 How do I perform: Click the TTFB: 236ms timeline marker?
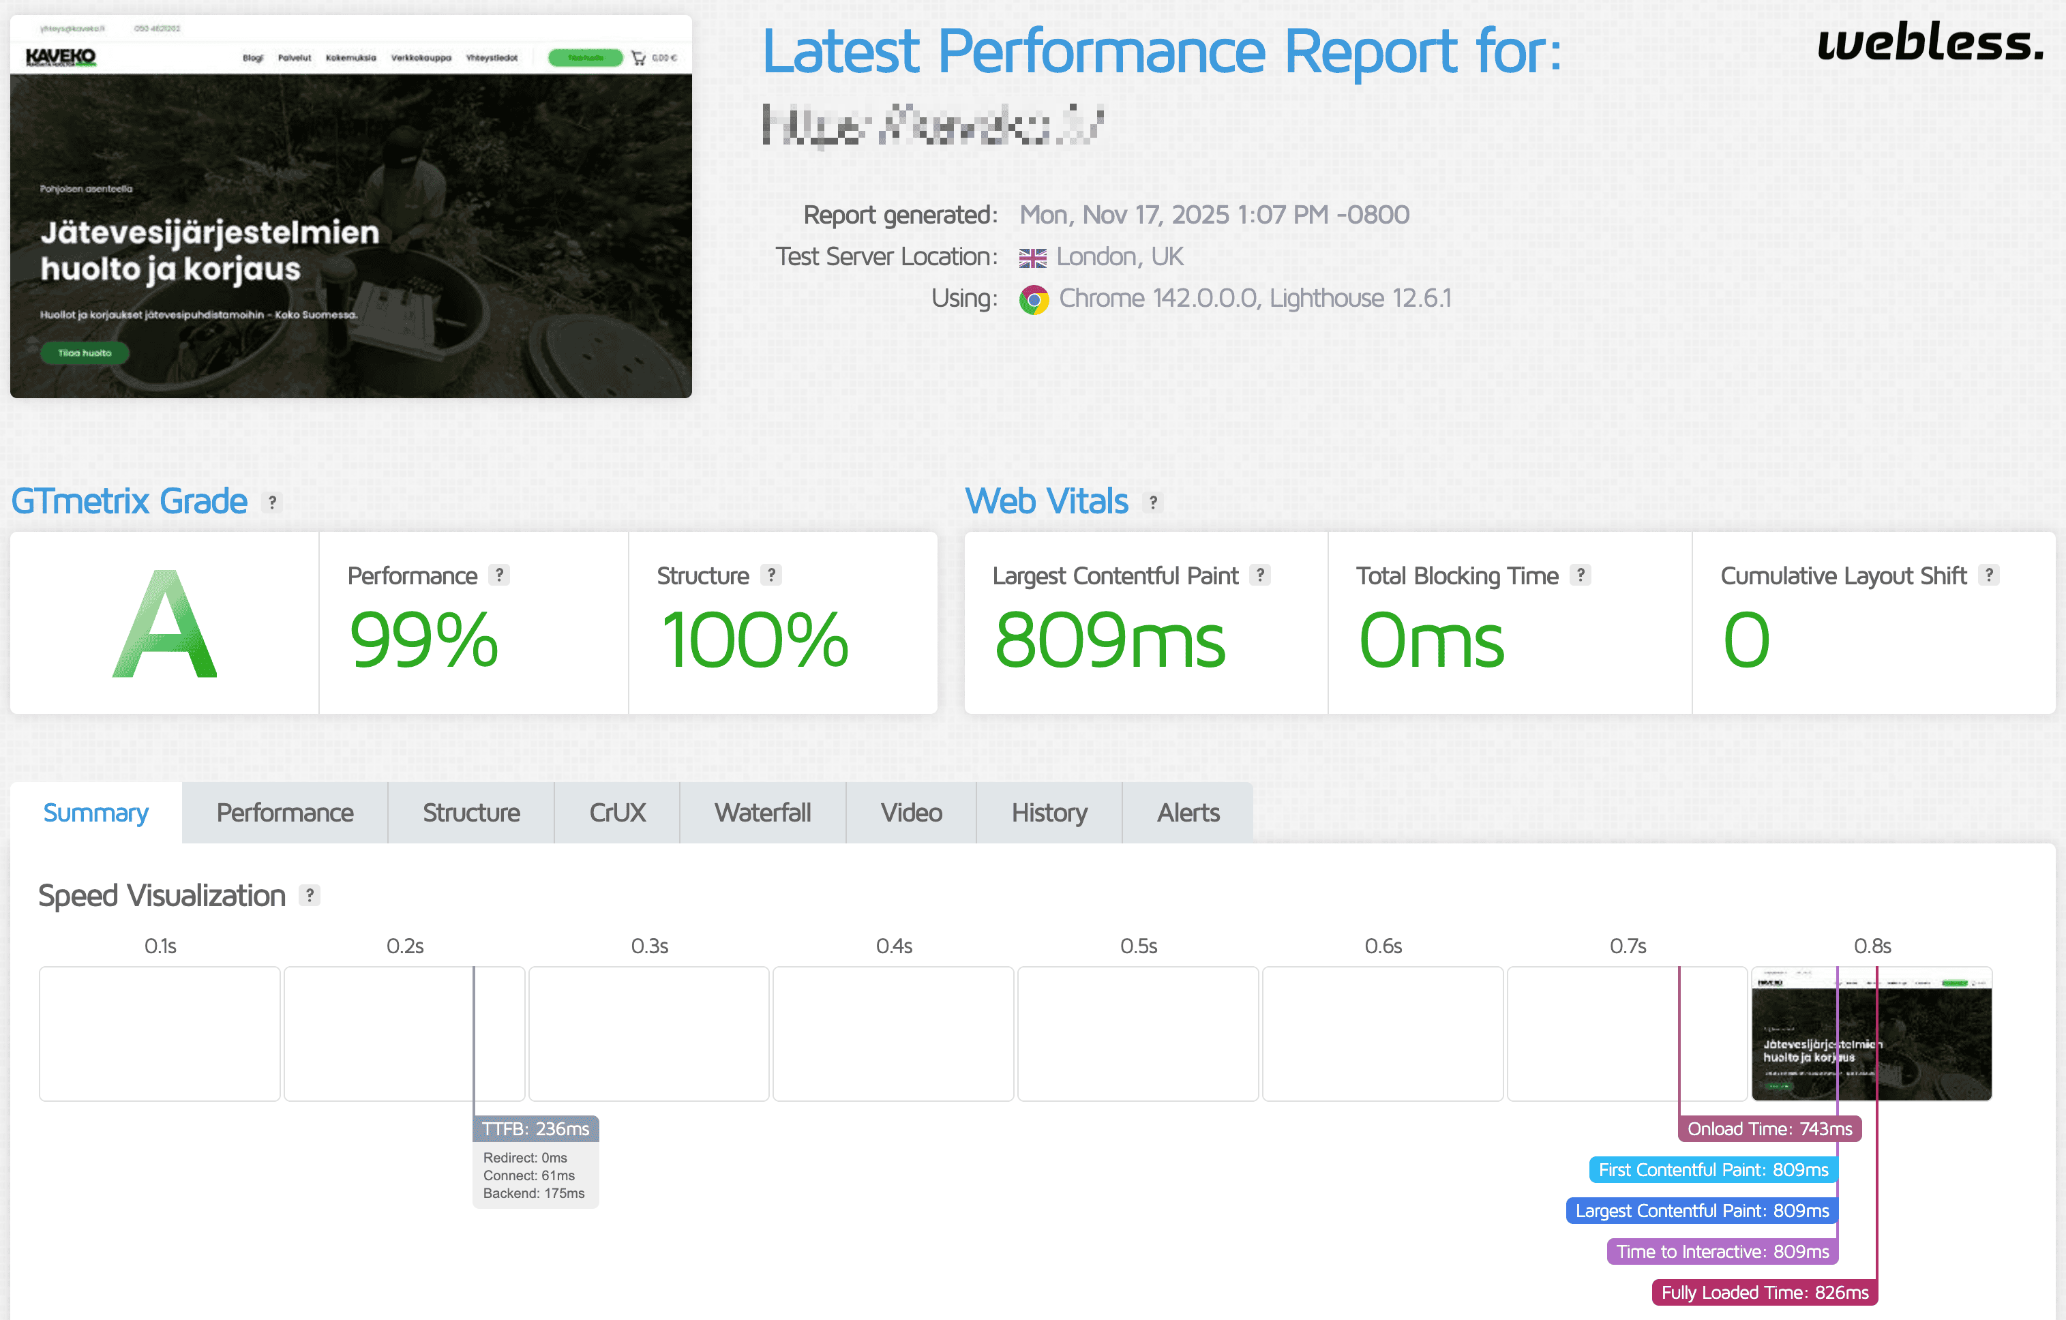coord(535,1128)
